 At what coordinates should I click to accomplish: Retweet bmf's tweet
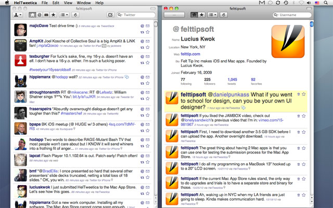[x=142, y=177]
